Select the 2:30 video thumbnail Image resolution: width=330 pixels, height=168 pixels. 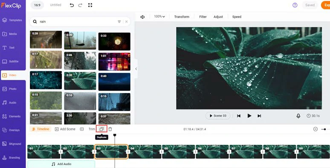click(80, 118)
